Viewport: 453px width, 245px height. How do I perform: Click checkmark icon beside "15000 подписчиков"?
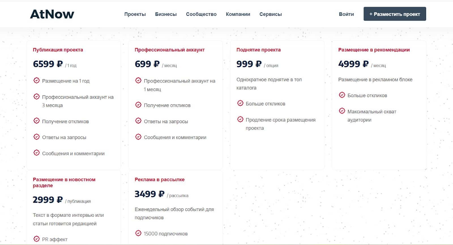pos(138,233)
